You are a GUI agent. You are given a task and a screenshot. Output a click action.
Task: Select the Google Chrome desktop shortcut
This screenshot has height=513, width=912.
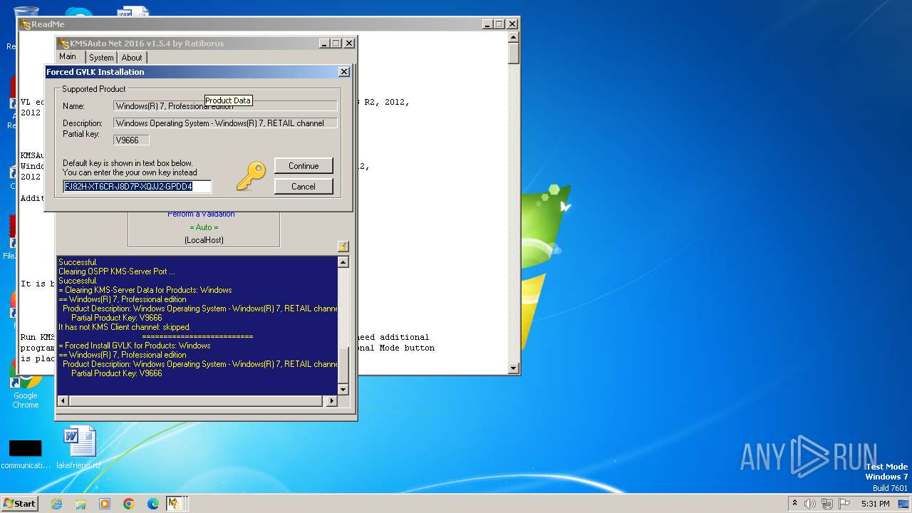click(x=25, y=385)
